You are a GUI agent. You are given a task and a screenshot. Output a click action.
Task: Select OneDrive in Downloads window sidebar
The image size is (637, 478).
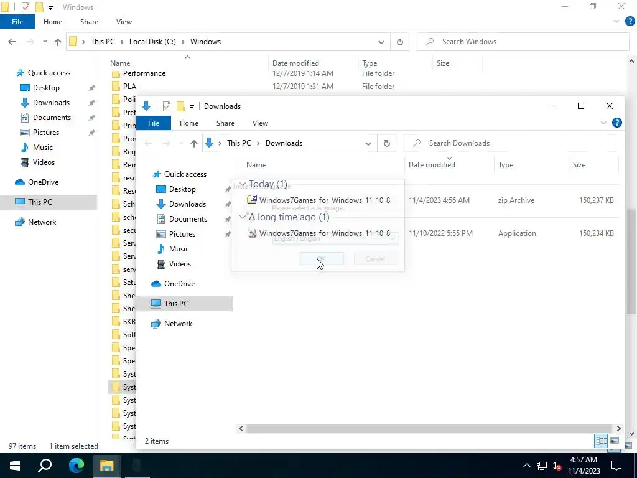point(179,284)
